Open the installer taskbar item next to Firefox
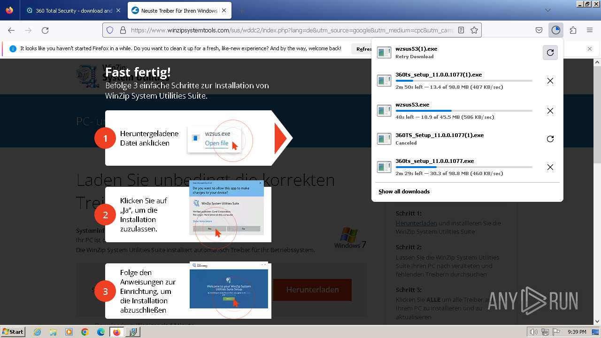The width and height of the screenshot is (601, 338). click(x=133, y=332)
